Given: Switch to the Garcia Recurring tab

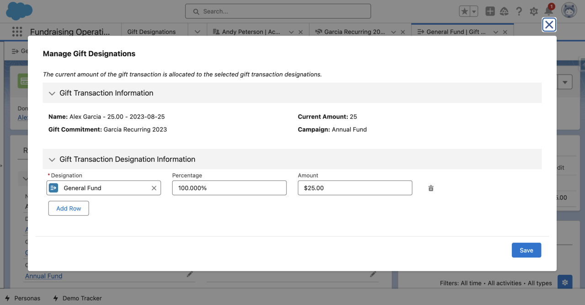Looking at the screenshot, I should [350, 32].
